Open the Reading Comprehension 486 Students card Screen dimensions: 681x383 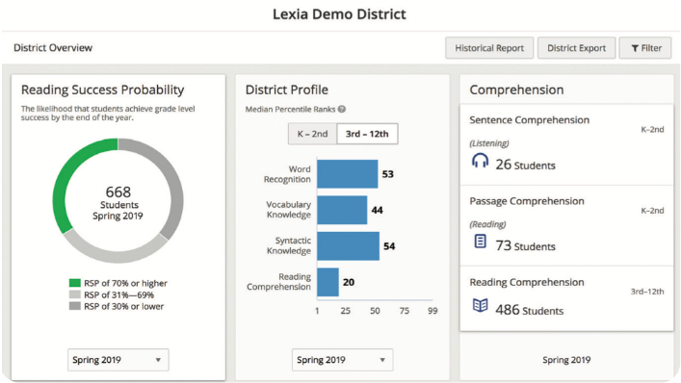(566, 299)
